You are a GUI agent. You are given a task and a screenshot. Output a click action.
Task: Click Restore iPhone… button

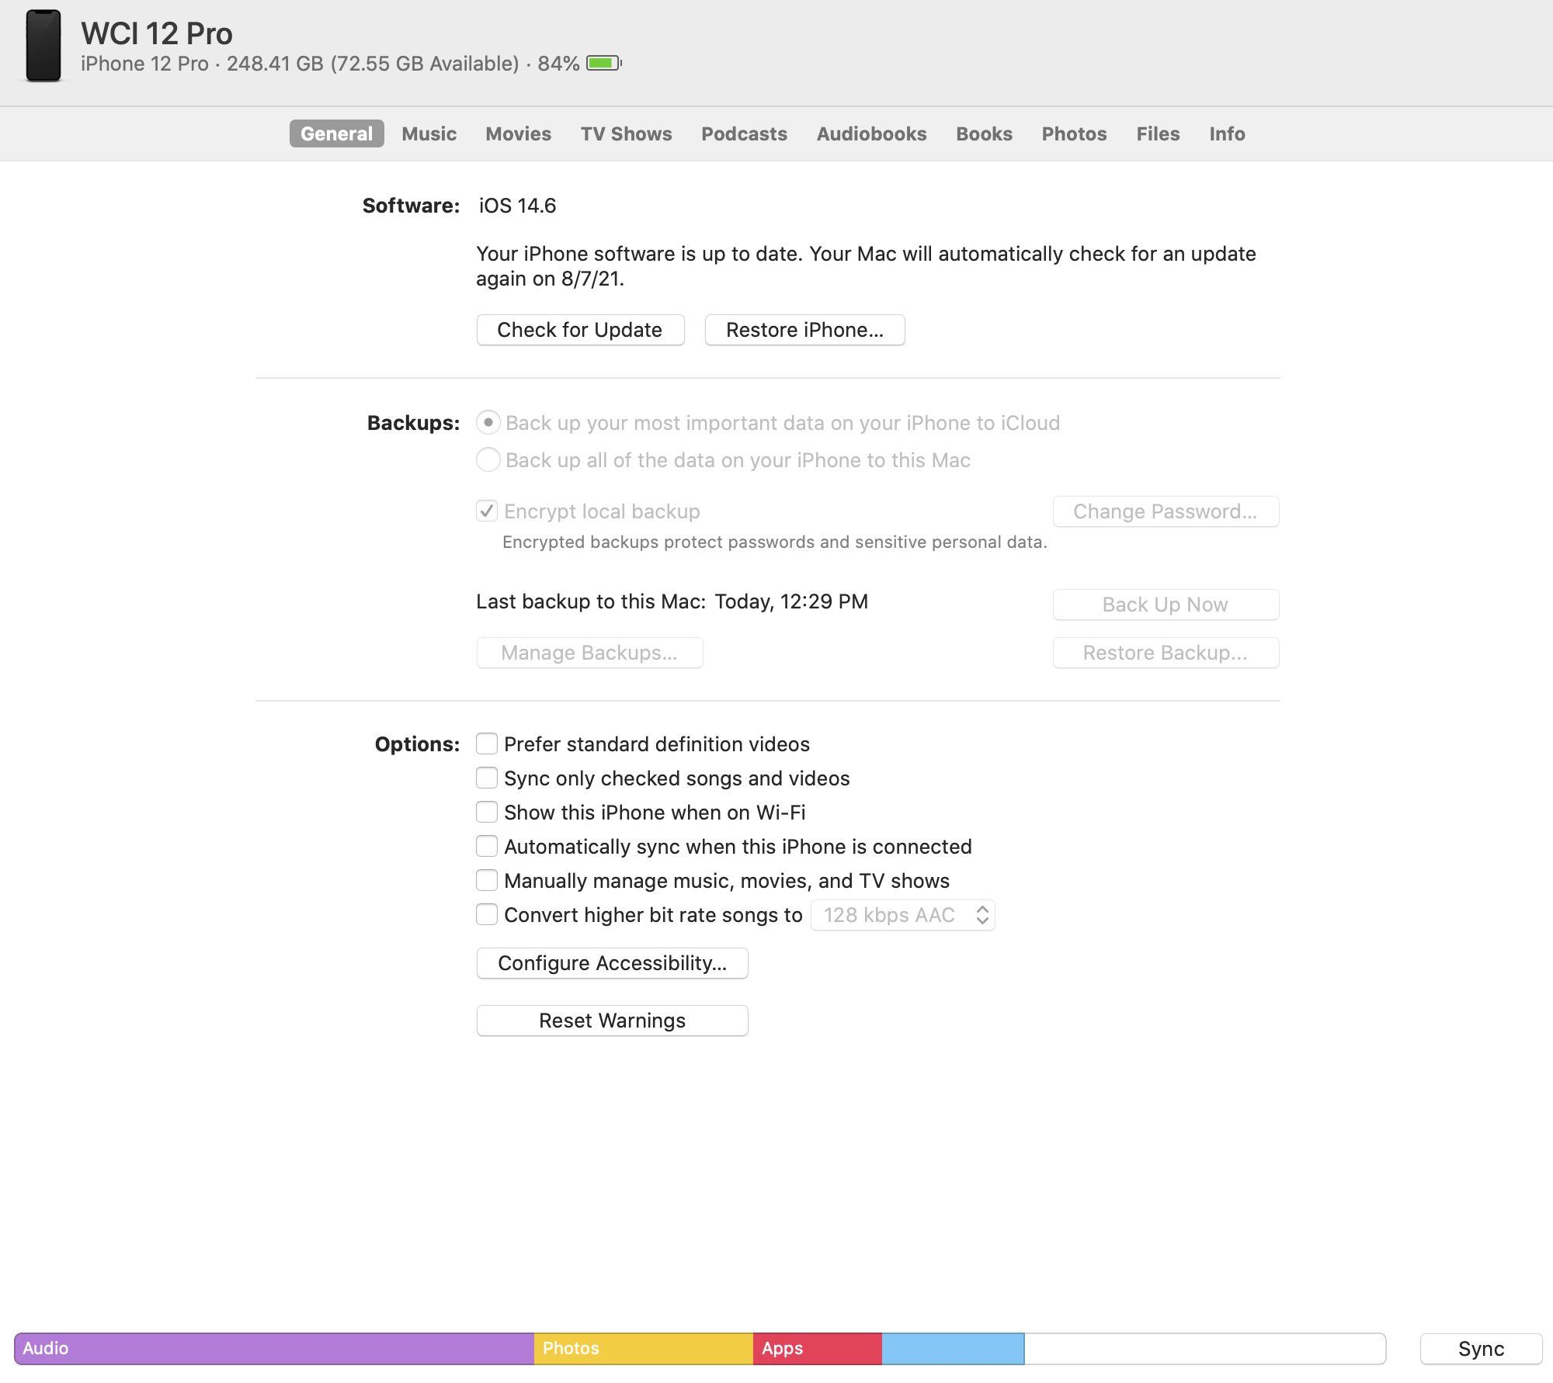pos(804,330)
